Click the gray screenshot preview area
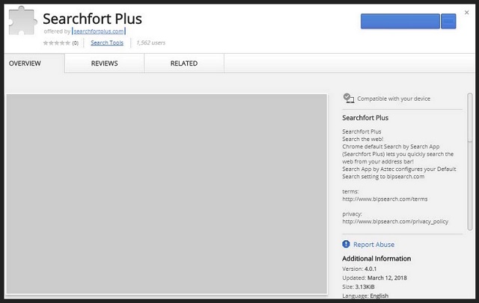 click(x=167, y=194)
